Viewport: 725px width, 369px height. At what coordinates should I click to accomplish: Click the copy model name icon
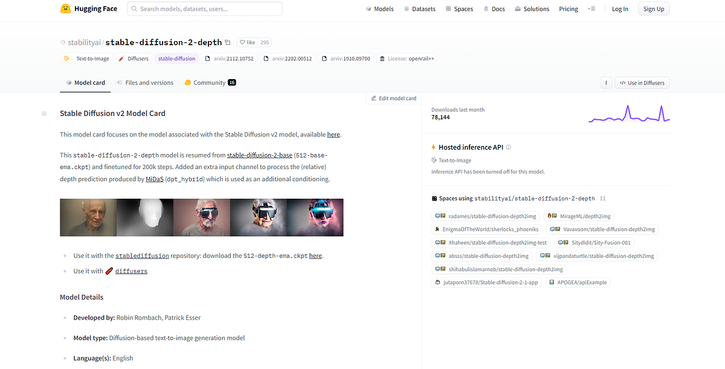coord(228,42)
